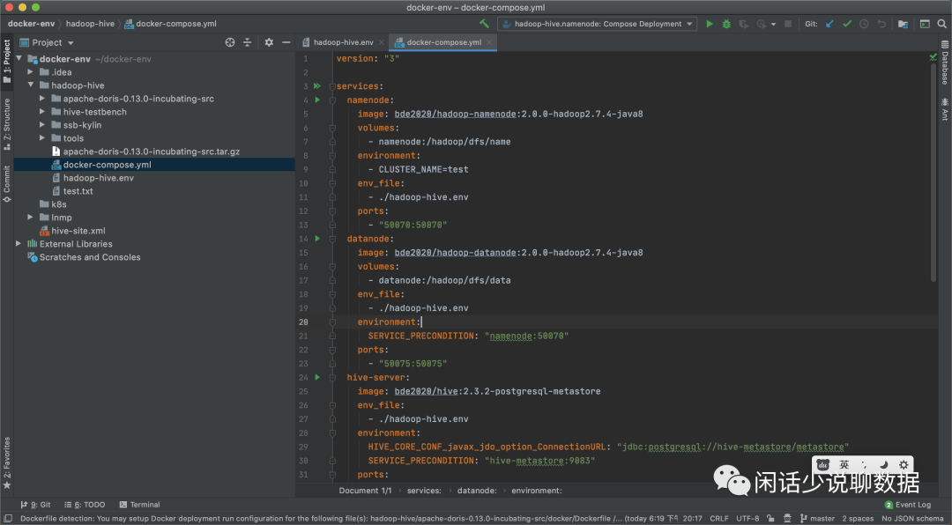Image resolution: width=952 pixels, height=525 pixels.
Task: Open Project panel settings gear
Action: [269, 42]
